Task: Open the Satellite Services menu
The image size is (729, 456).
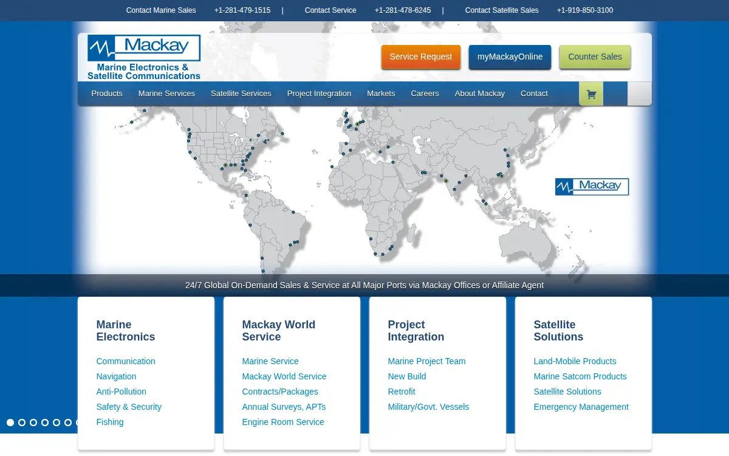Action: tap(241, 94)
